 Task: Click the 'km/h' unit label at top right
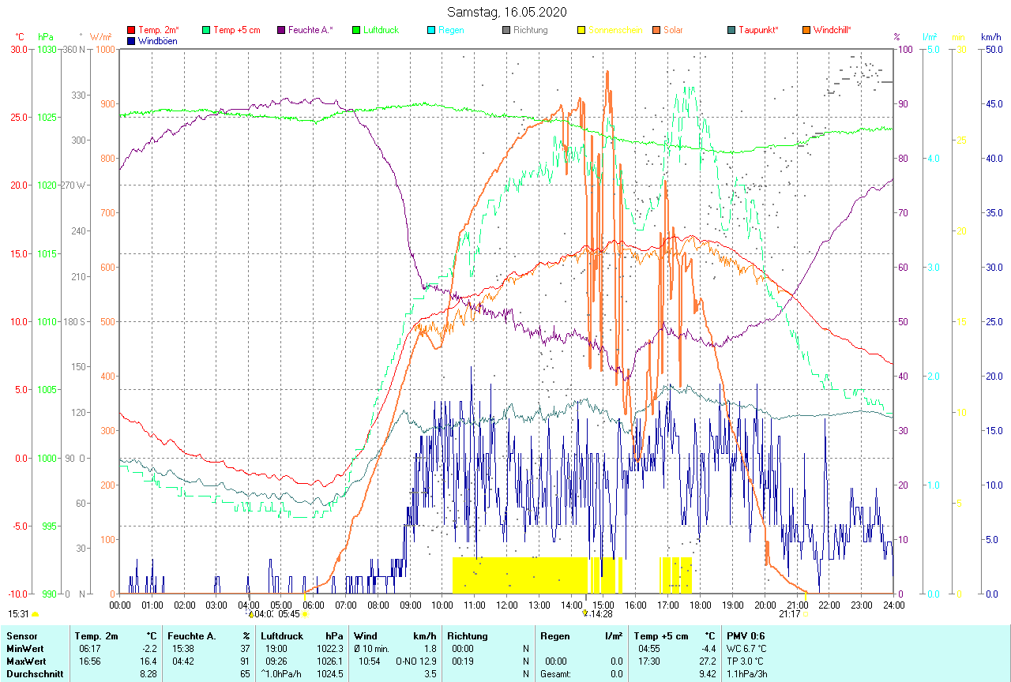[x=990, y=37]
